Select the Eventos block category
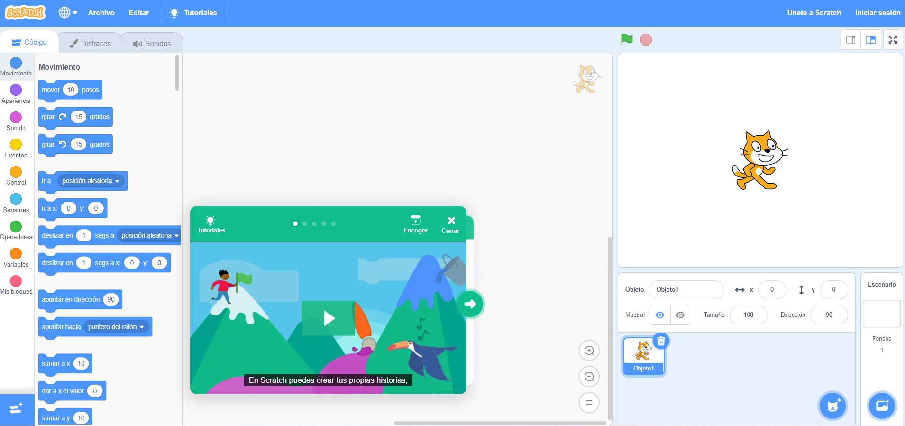The height and width of the screenshot is (426, 905). click(x=16, y=148)
